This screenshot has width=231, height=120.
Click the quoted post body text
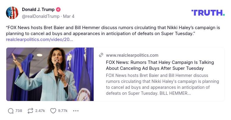[113, 31]
